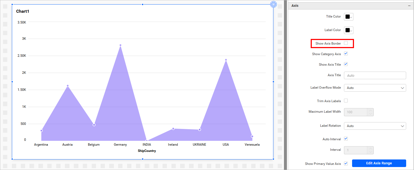Open chart widget settings gear icon

pos(273,4)
